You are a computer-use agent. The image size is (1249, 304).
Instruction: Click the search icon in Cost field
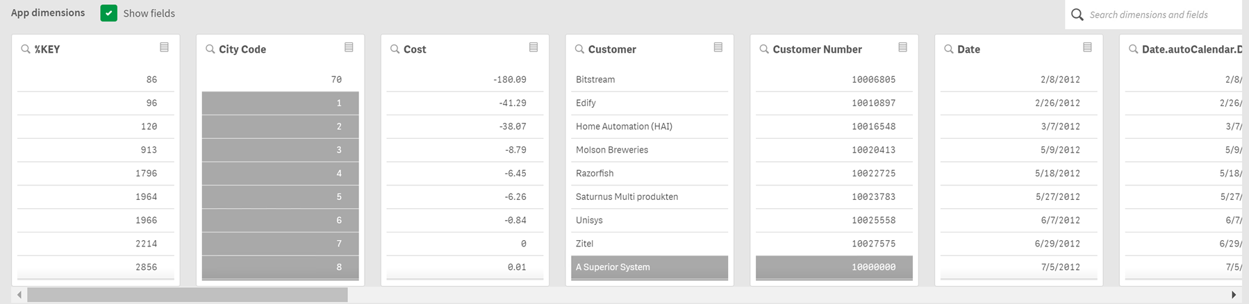tap(395, 49)
